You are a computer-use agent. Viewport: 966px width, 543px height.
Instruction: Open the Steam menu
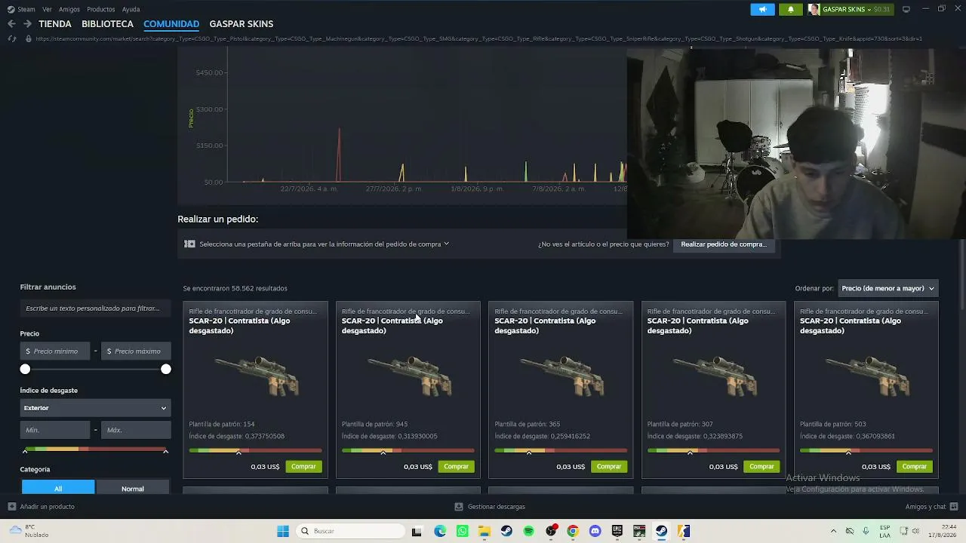tap(26, 9)
